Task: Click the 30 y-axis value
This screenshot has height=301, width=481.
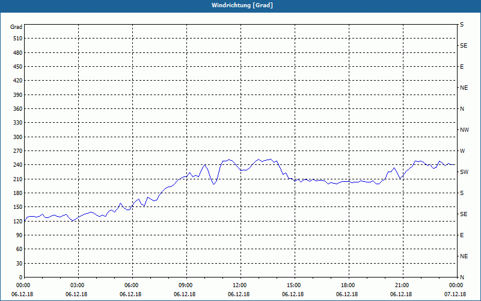Action: tap(19, 264)
